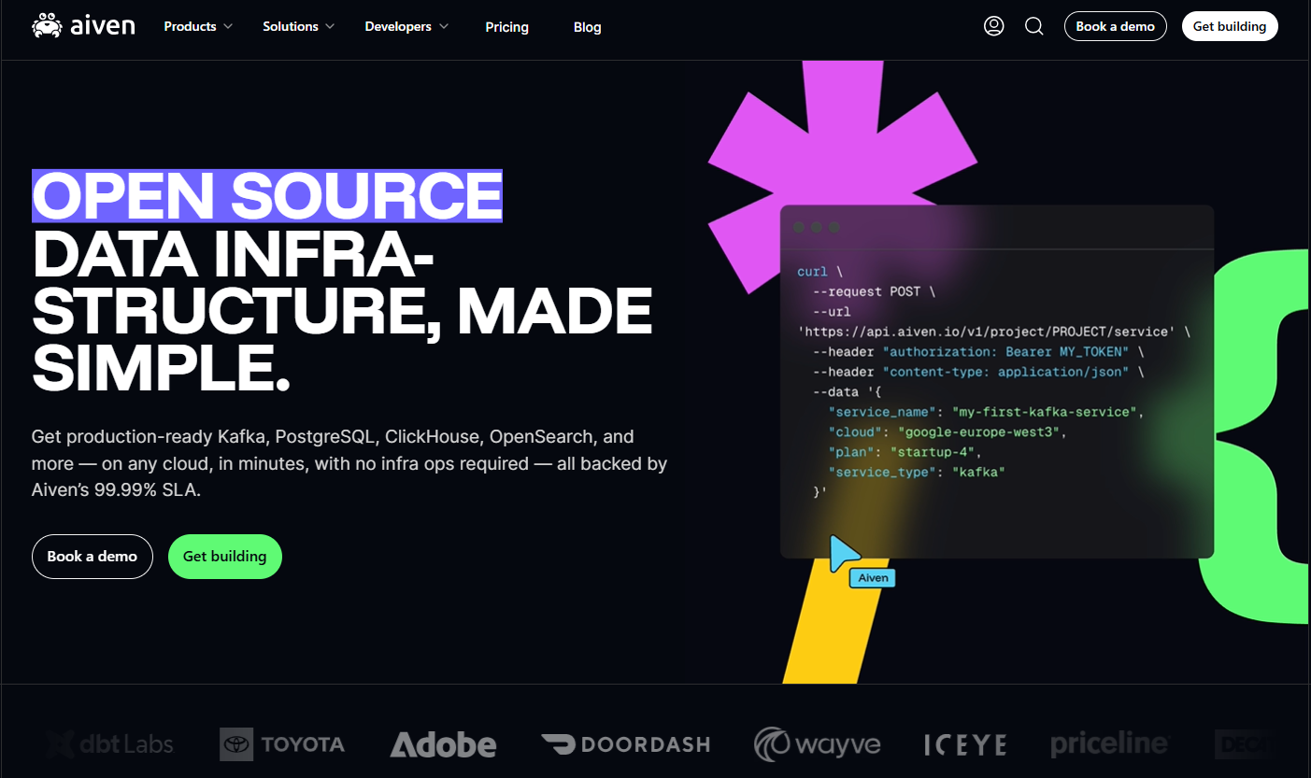Click the authorization header line in code

click(978, 352)
